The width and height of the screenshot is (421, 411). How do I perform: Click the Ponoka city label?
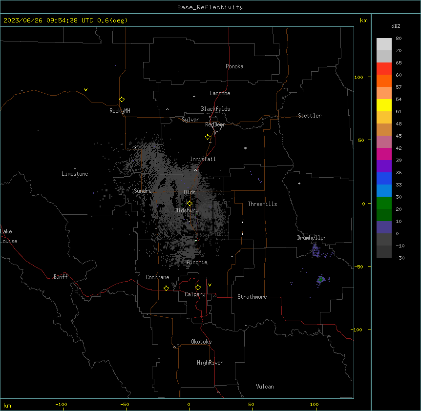pyautogui.click(x=234, y=66)
